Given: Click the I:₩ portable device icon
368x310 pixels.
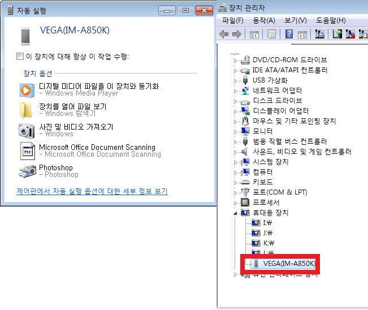Looking at the screenshot, I should point(256,223).
